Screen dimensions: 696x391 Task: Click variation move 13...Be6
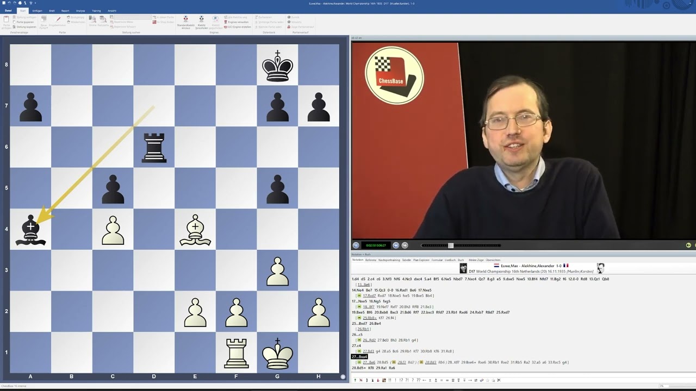click(x=364, y=285)
